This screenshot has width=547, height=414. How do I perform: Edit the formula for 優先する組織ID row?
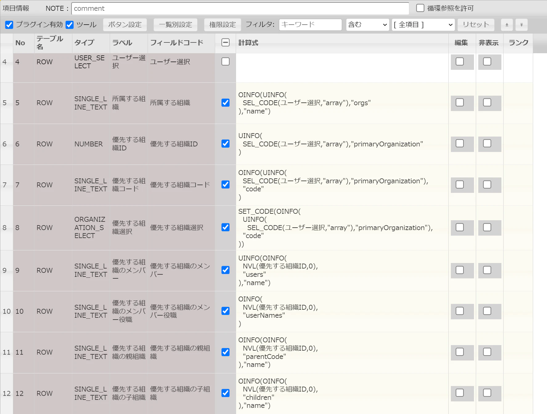pos(342,144)
